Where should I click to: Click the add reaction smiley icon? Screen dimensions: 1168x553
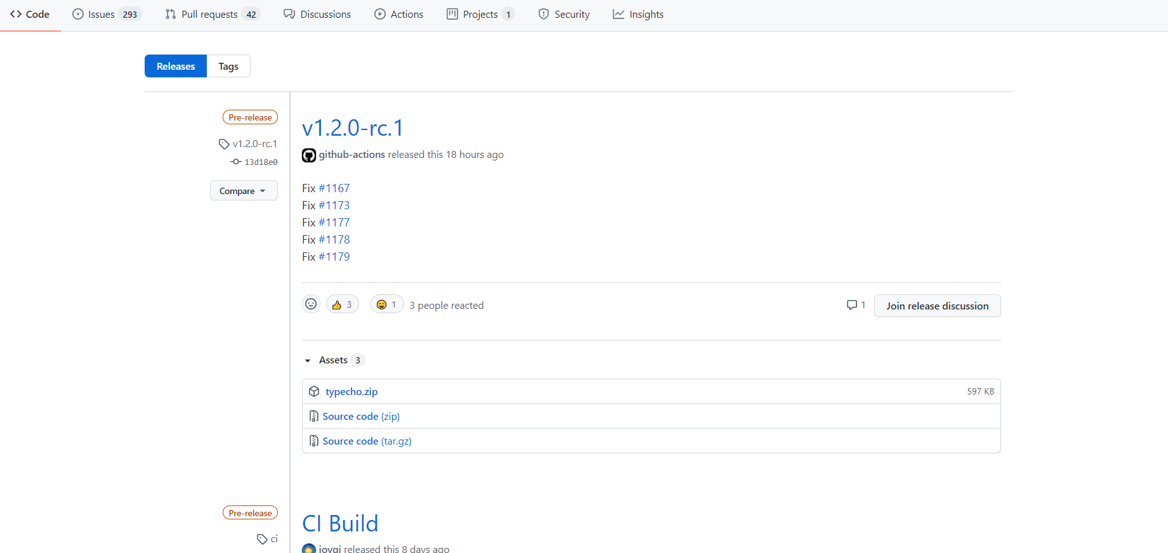311,304
